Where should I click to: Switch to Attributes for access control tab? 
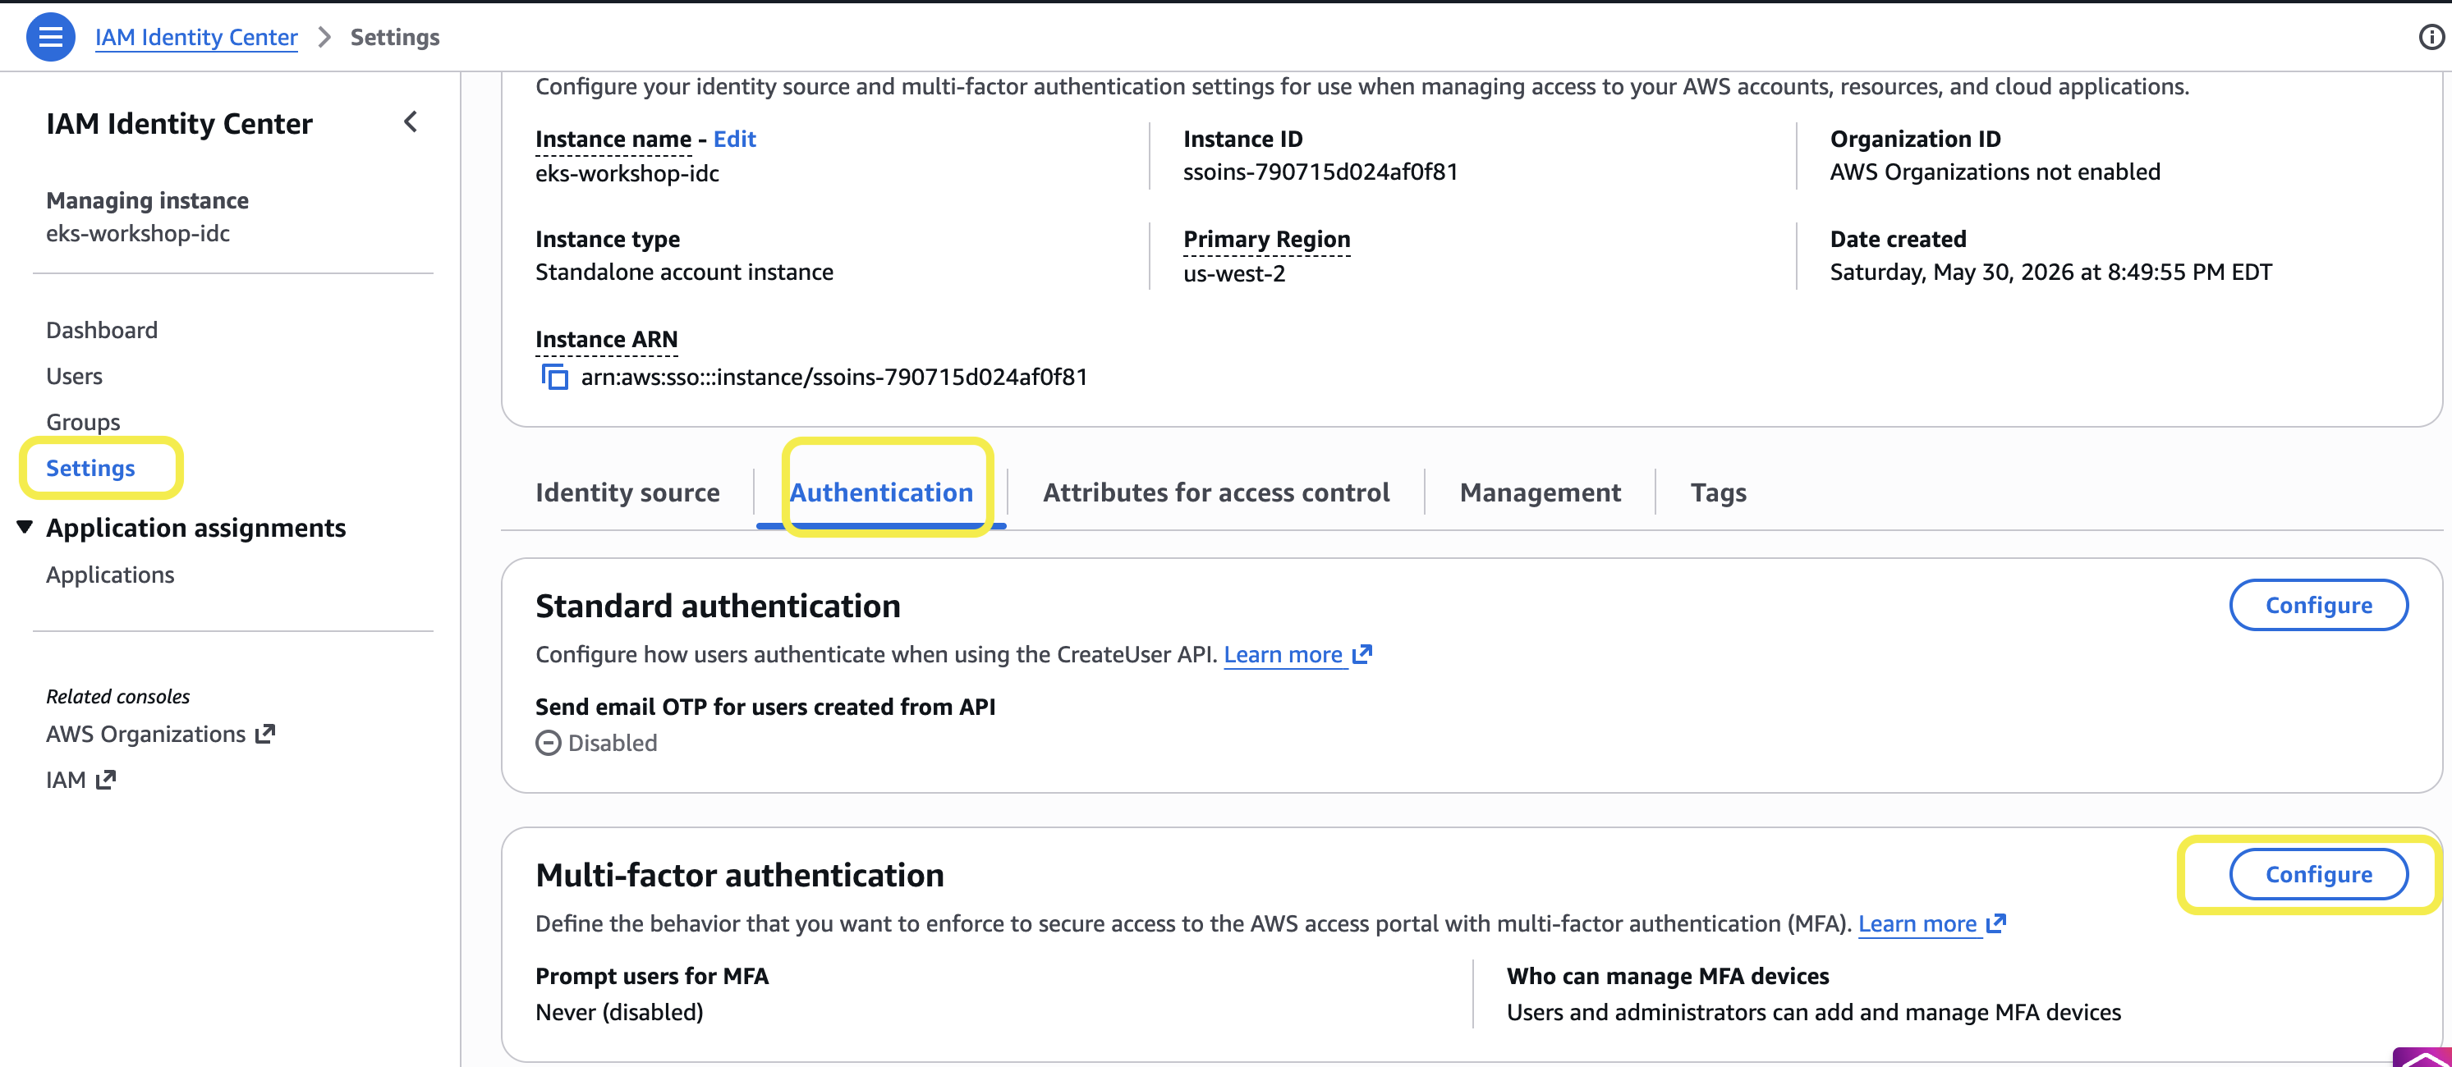1216,492
